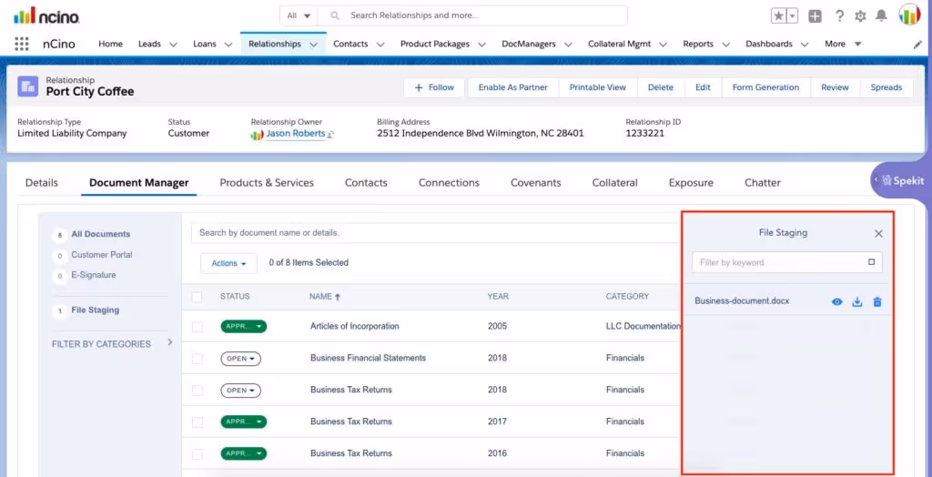The image size is (932, 477).
Task: Click the Printable View button
Action: pyautogui.click(x=597, y=87)
